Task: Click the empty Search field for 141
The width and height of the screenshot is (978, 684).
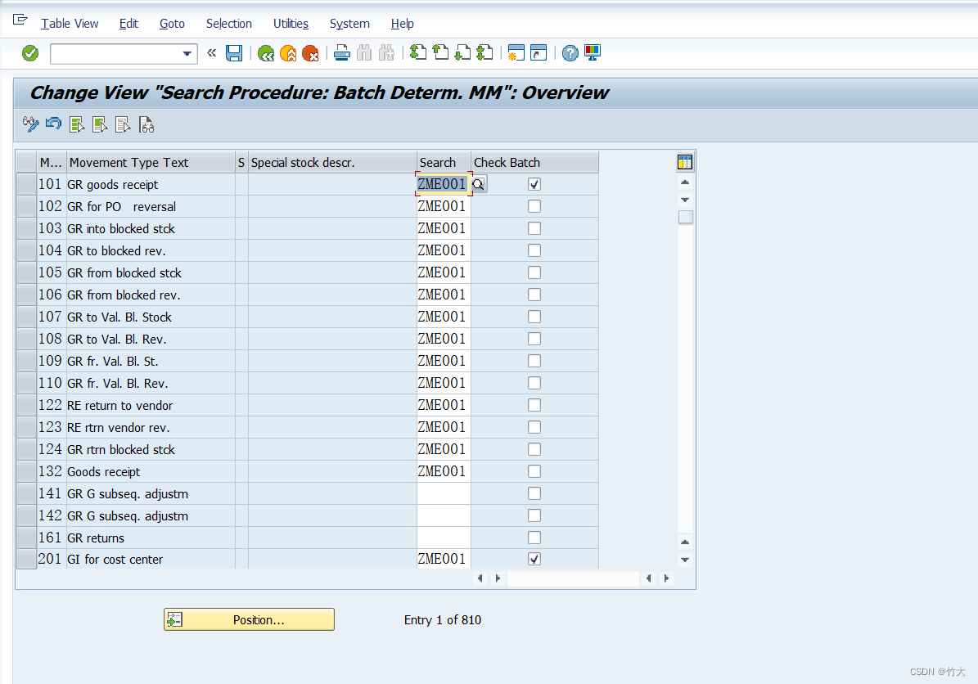Action: point(444,494)
